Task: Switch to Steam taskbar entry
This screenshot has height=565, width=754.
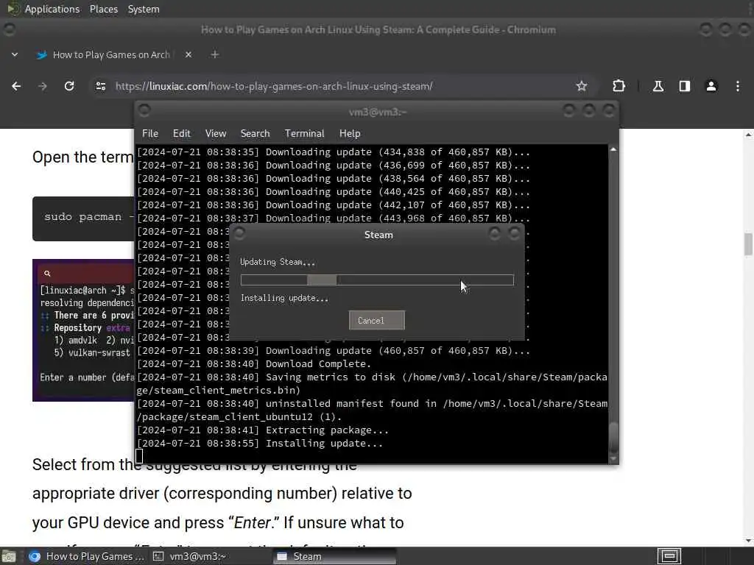Action: point(335,556)
